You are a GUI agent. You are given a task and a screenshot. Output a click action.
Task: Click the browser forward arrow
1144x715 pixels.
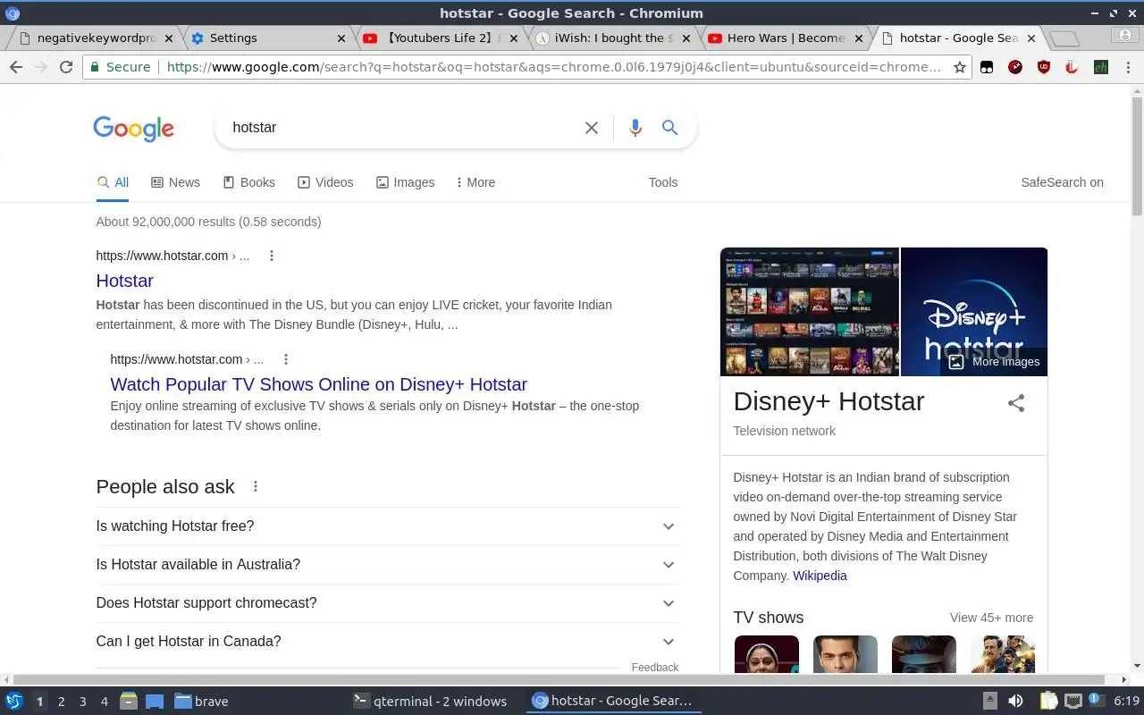click(x=40, y=67)
